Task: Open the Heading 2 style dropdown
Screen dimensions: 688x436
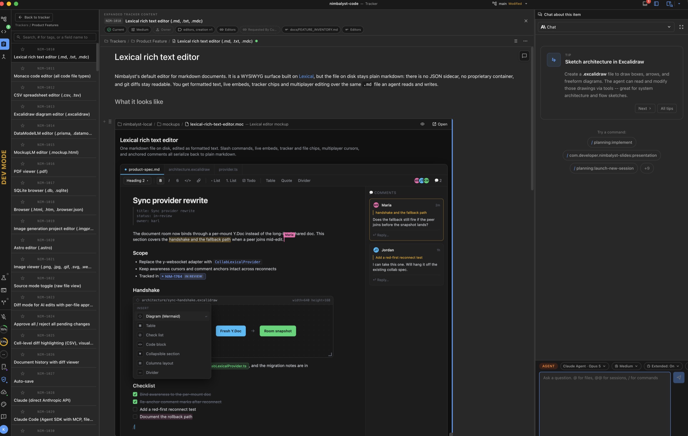Action: pyautogui.click(x=137, y=181)
